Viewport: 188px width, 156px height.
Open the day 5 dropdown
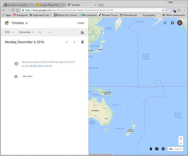tap(45, 32)
